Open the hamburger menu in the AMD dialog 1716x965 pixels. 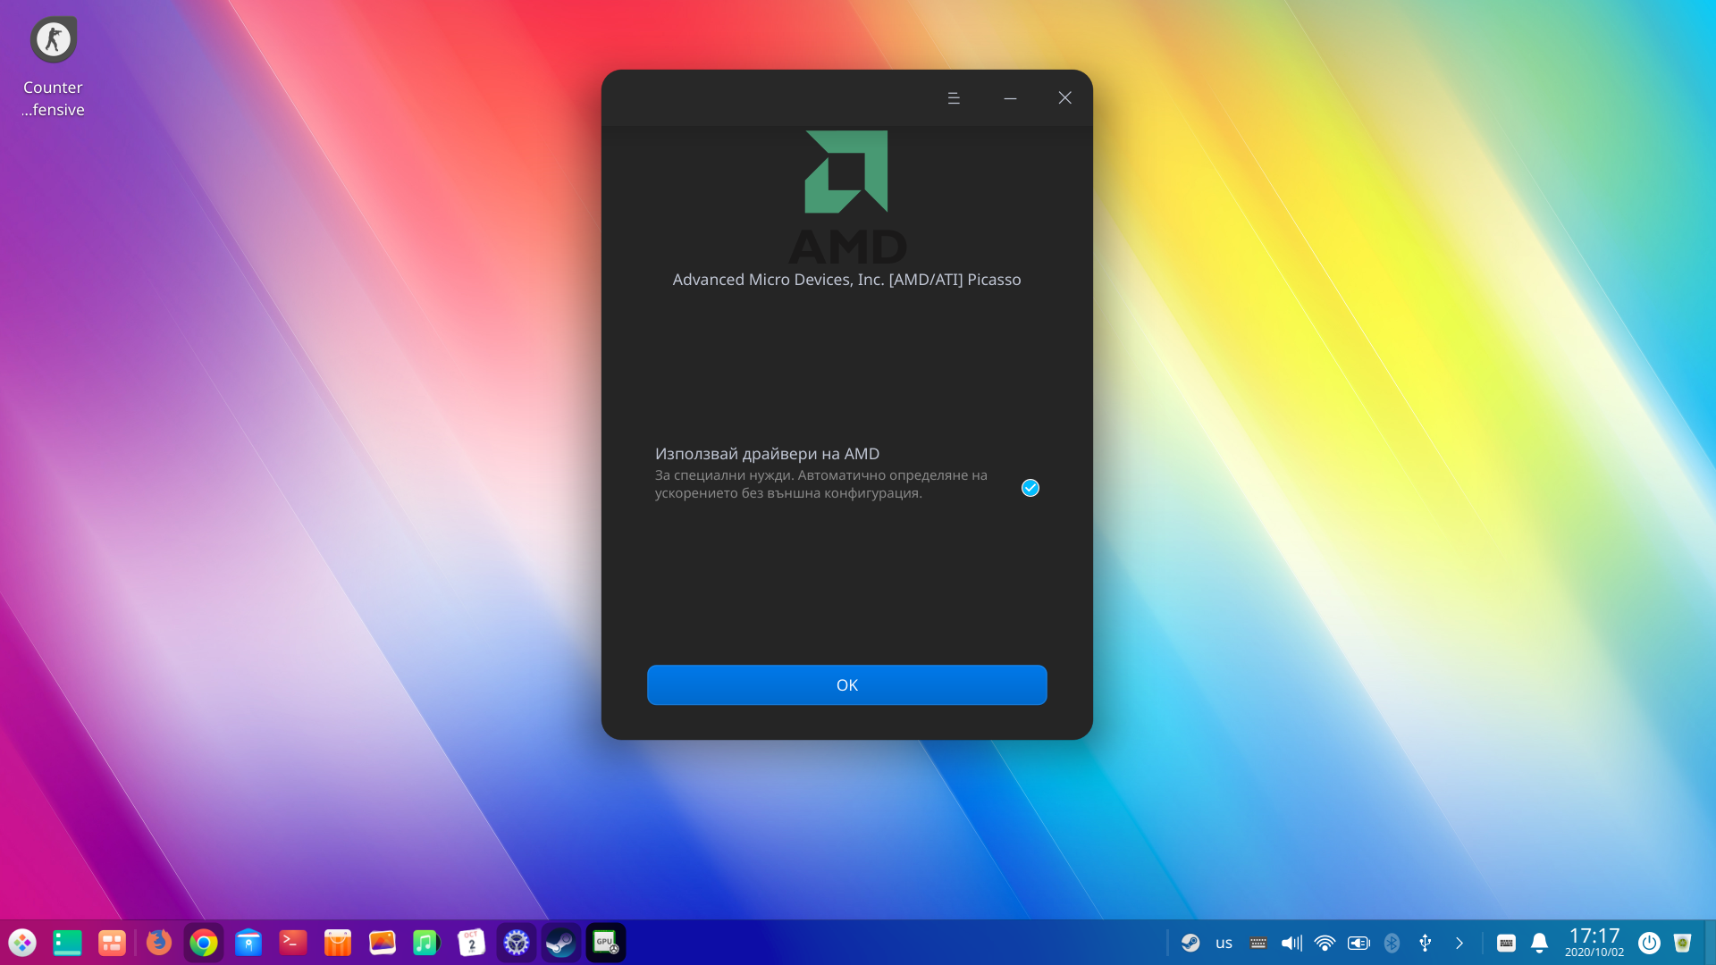[x=954, y=98]
